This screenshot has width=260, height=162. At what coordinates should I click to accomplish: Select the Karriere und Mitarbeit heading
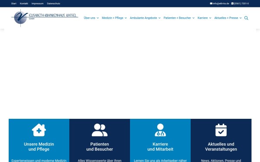(160, 146)
